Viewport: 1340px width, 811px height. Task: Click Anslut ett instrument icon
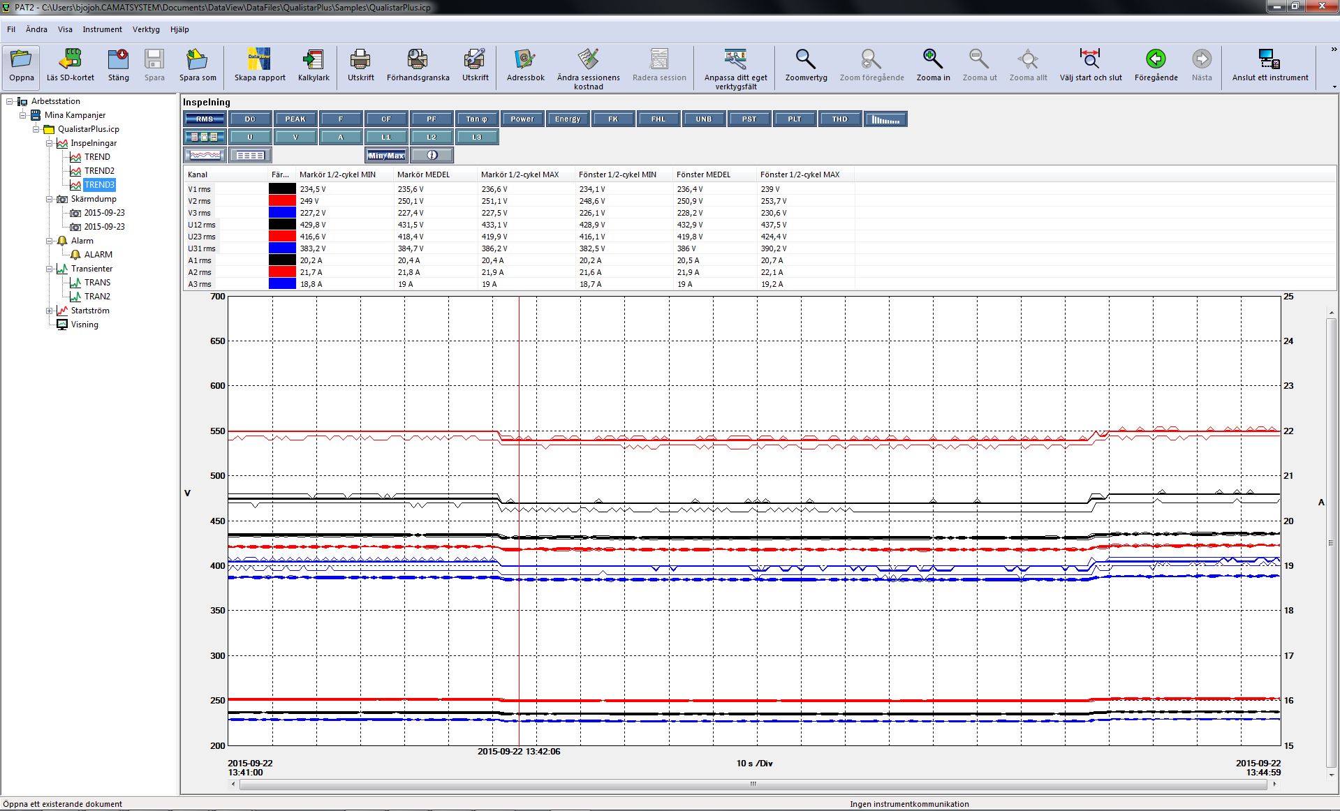point(1269,60)
